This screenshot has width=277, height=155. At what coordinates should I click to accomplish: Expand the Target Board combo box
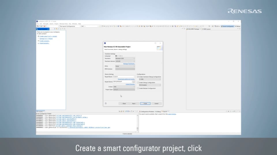[124, 77]
